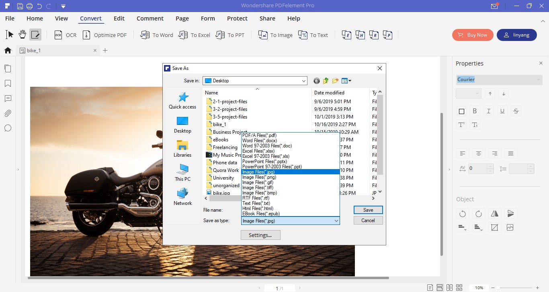Open the page thumbnails panel
The width and height of the screenshot is (549, 292).
(8, 68)
